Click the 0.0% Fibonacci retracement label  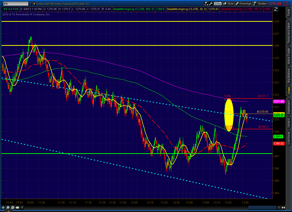(x=227, y=96)
